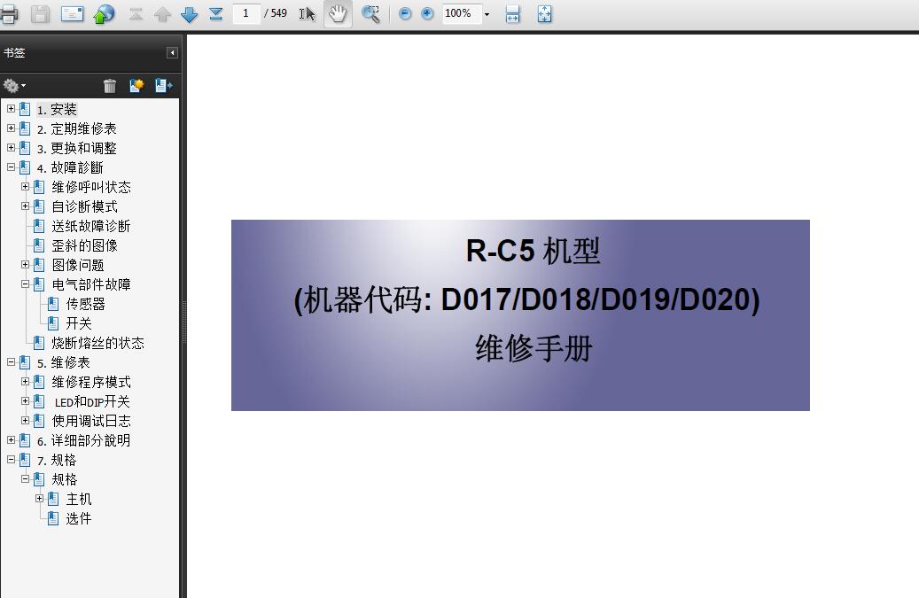The image size is (919, 598).
Task: Jump to the '烧断熔丝的状态' bookmark
Action: coord(97,343)
